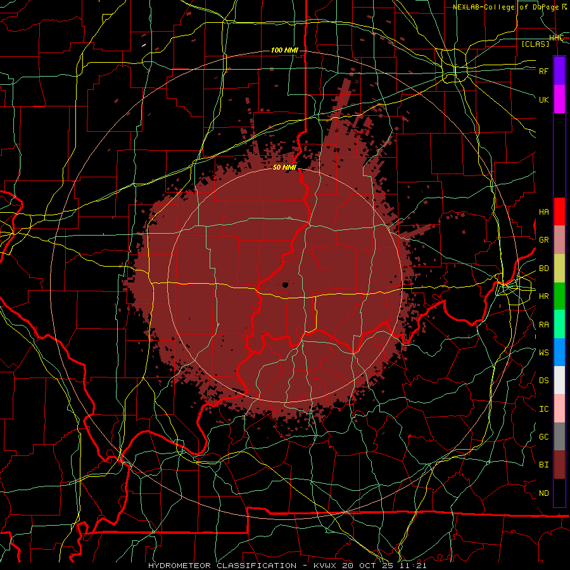Viewport: 570px width, 570px height.
Task: Click the 50 NMI range ring label
Action: tap(284, 167)
